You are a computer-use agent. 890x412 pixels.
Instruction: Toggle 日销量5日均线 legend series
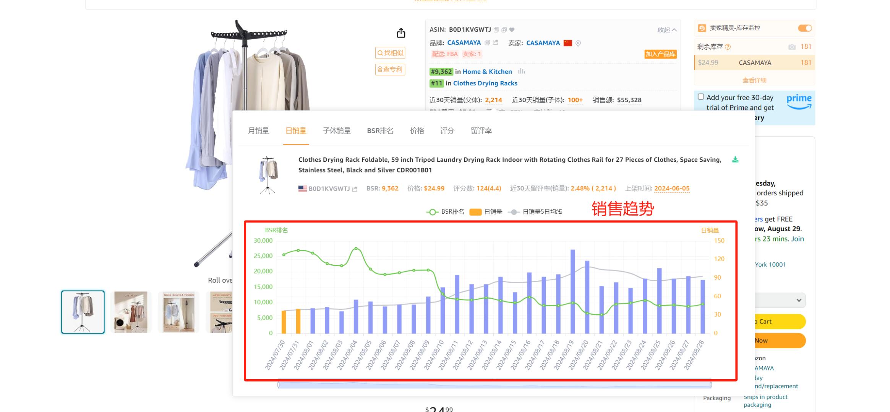[535, 212]
